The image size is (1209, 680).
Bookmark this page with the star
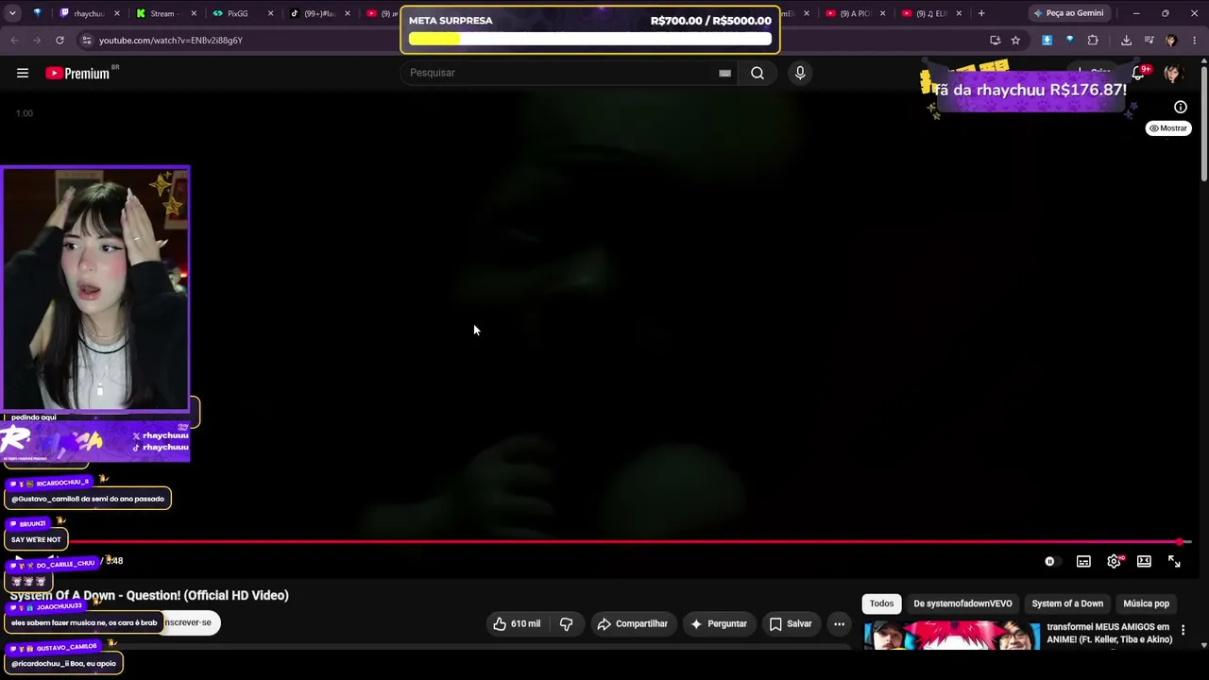[x=1015, y=40]
